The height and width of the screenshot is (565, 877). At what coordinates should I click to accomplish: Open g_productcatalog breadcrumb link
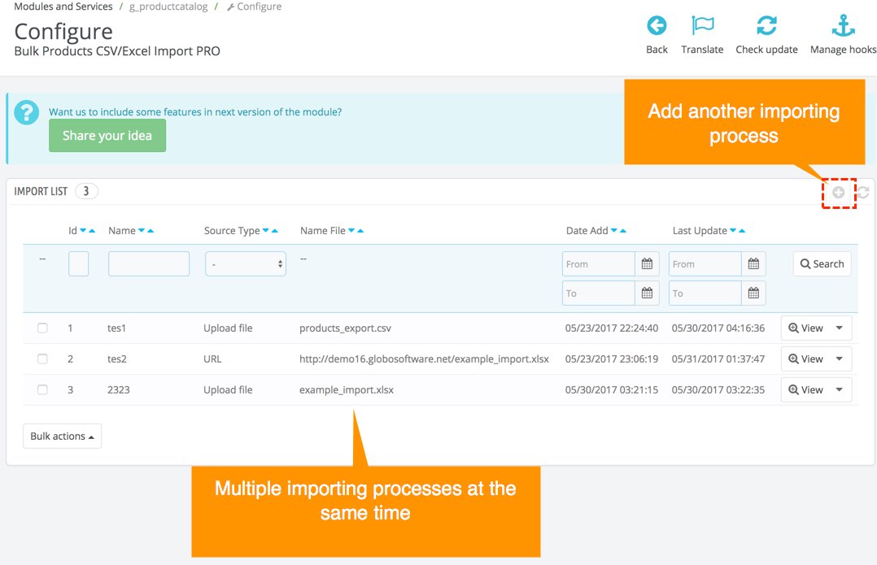(168, 7)
